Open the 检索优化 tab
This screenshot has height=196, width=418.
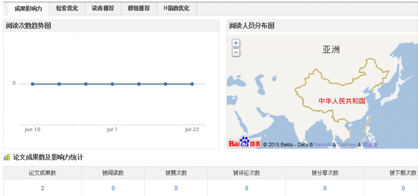pyautogui.click(x=67, y=8)
